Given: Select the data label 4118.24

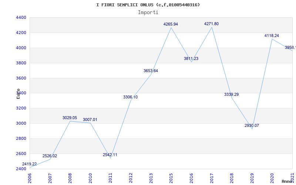Looking at the screenshot, I should coord(272,36).
